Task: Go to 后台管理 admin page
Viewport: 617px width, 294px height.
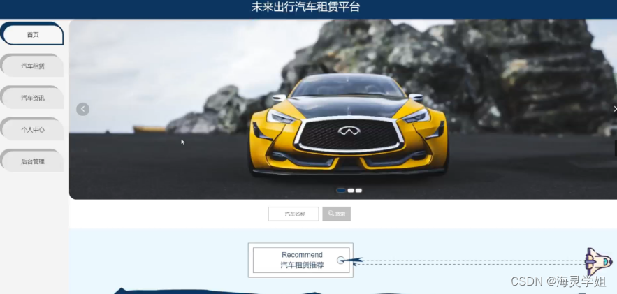Action: (x=32, y=161)
